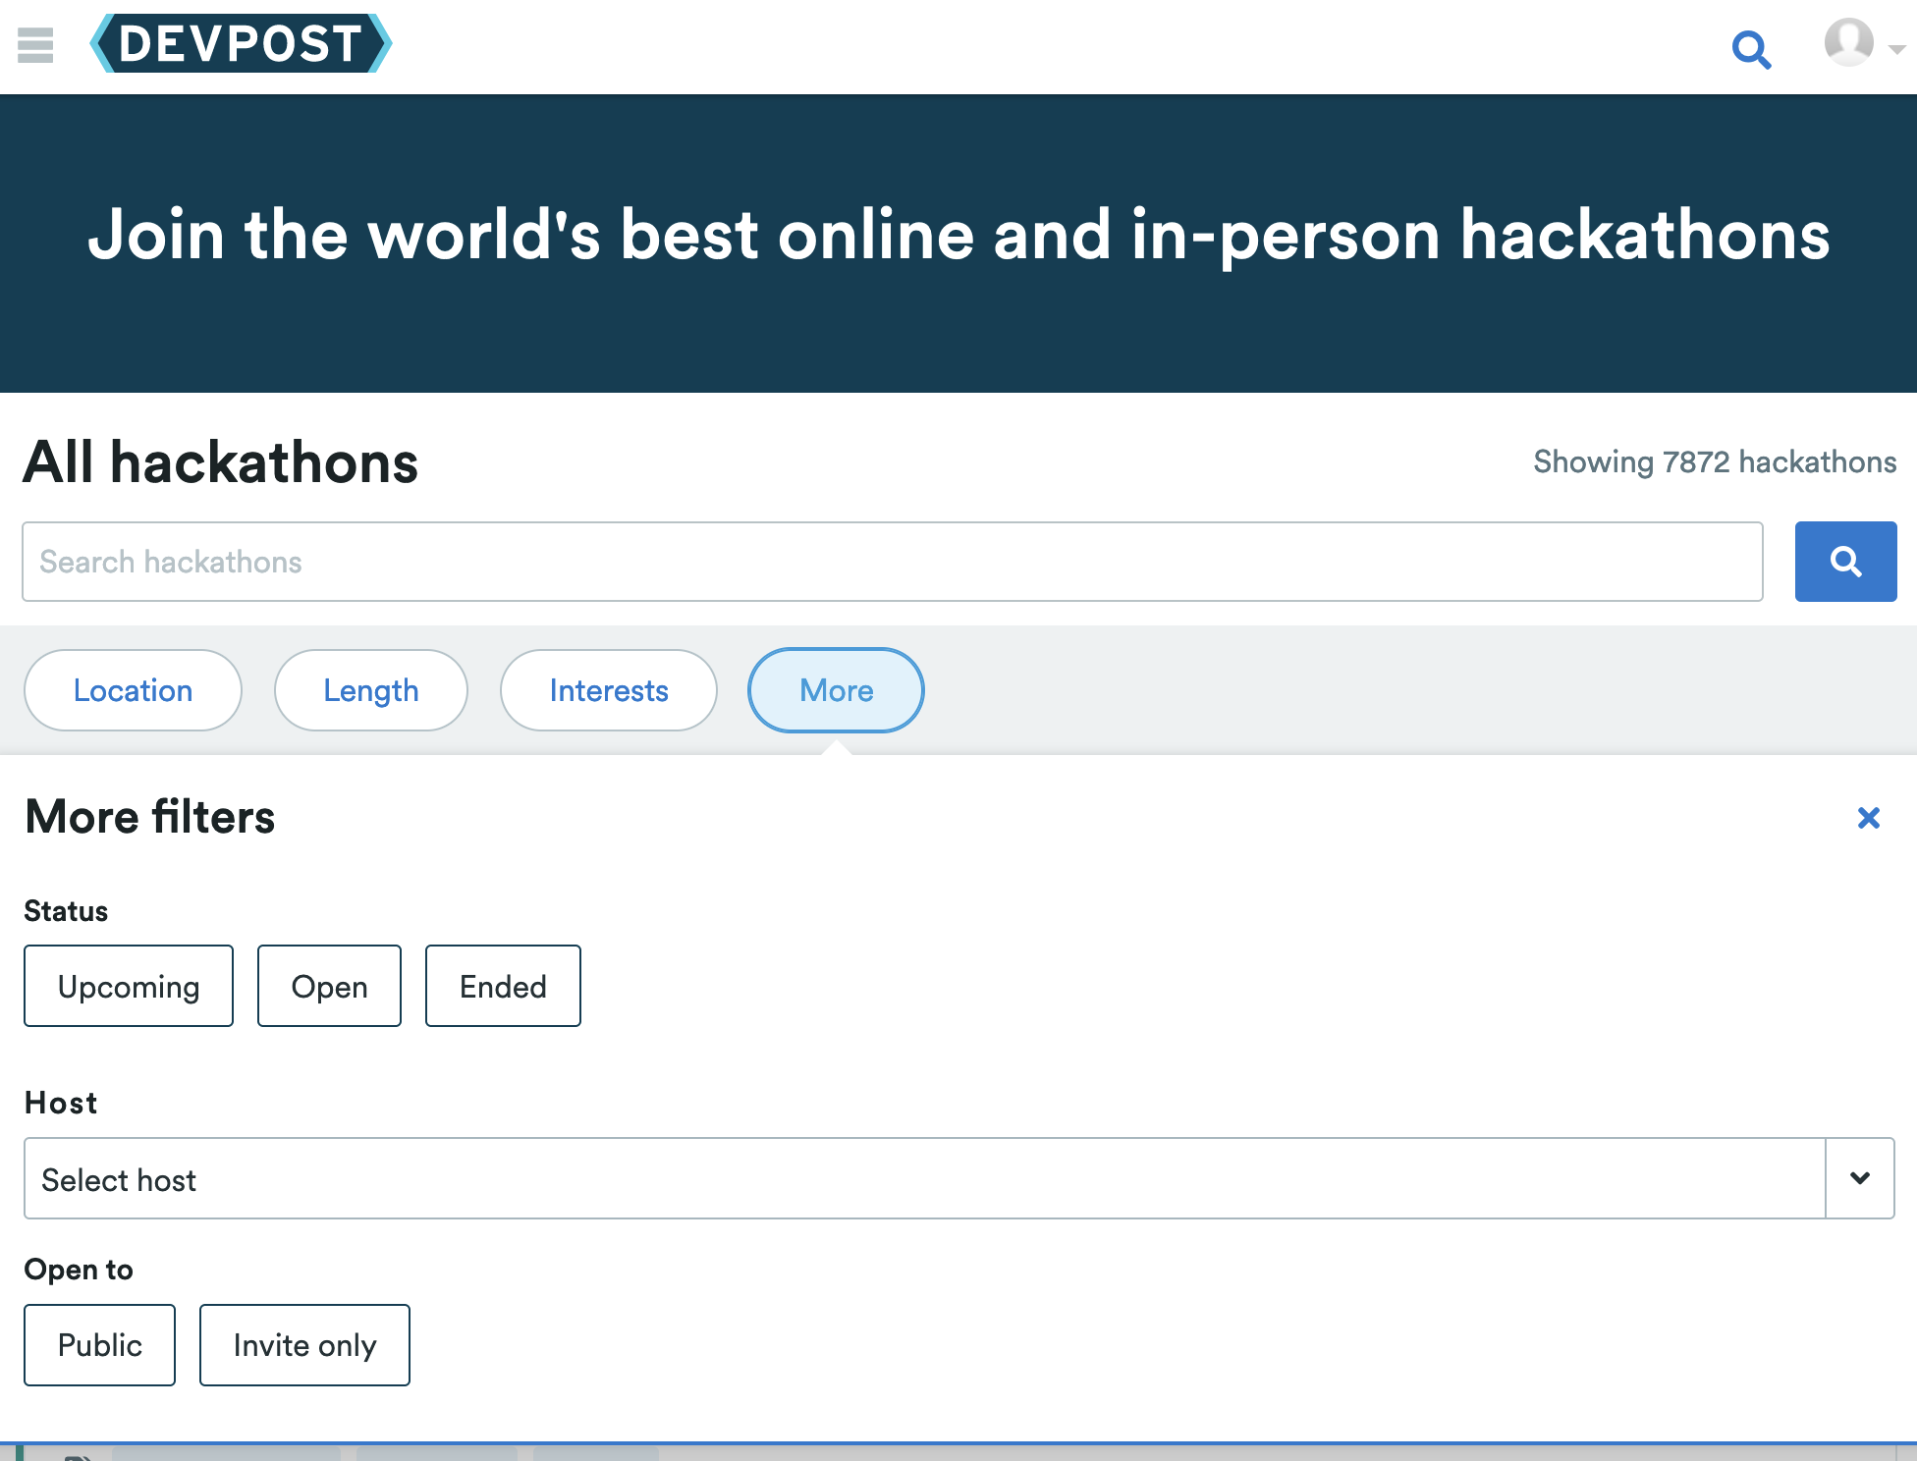Click the host dropdown chevron arrow
Image resolution: width=1917 pixels, height=1461 pixels.
click(1860, 1178)
